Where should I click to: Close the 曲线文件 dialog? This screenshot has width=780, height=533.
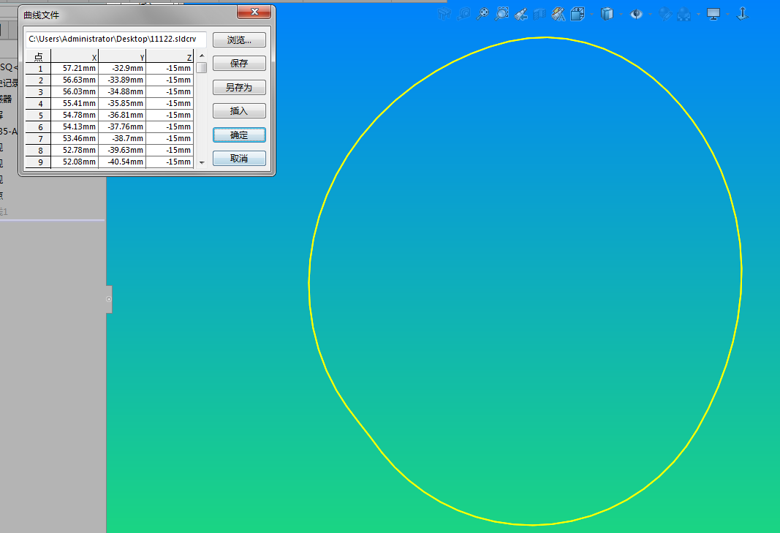click(x=254, y=12)
